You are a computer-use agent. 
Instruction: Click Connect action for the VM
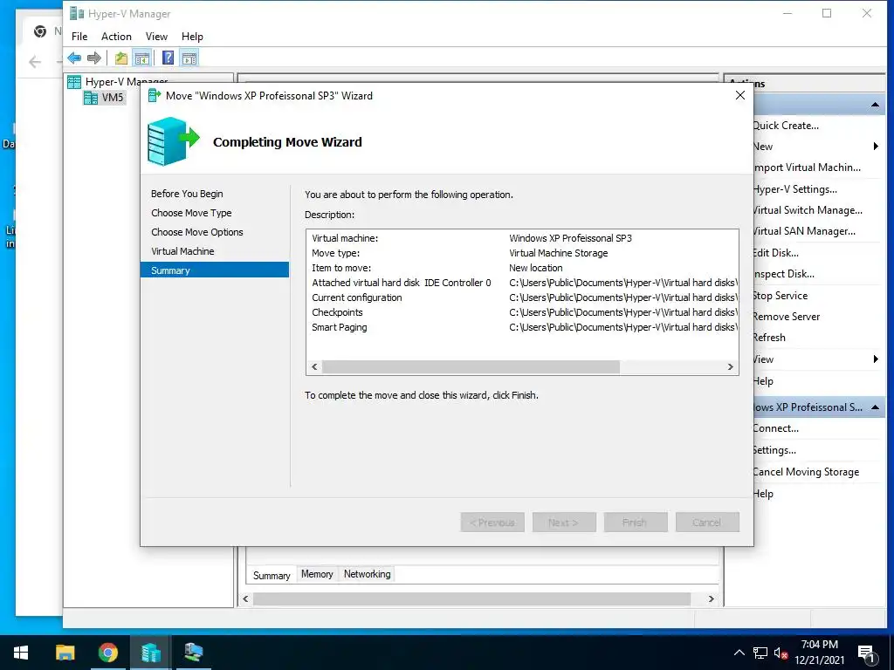[775, 428]
